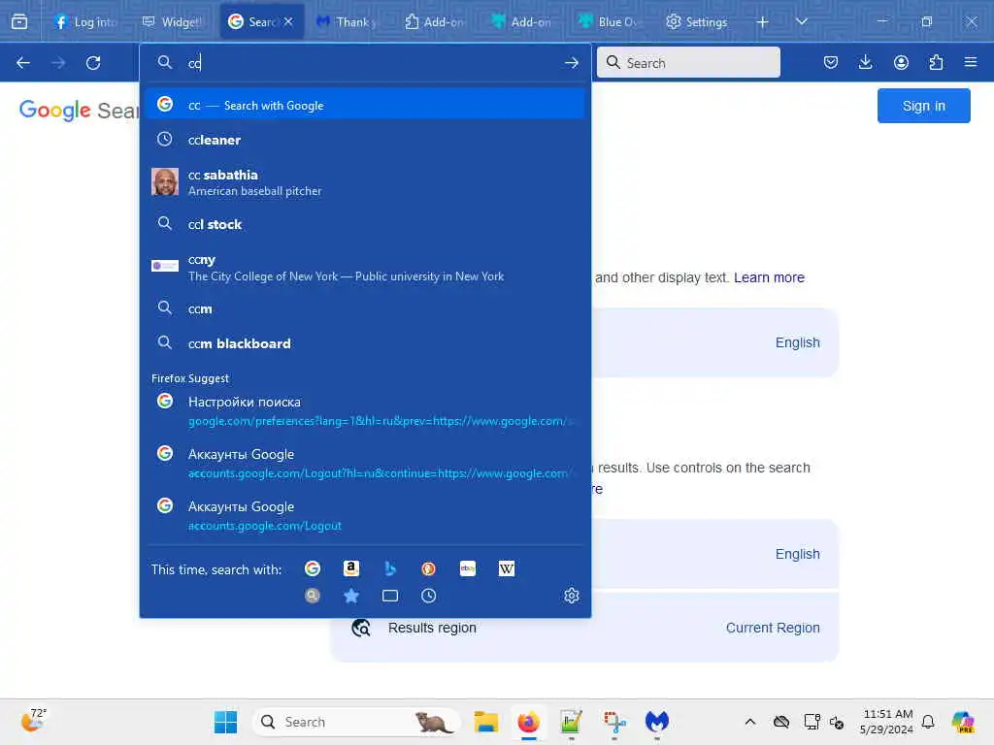Click the Windows taskbar Search box
This screenshot has width=994, height=745.
coord(357,722)
